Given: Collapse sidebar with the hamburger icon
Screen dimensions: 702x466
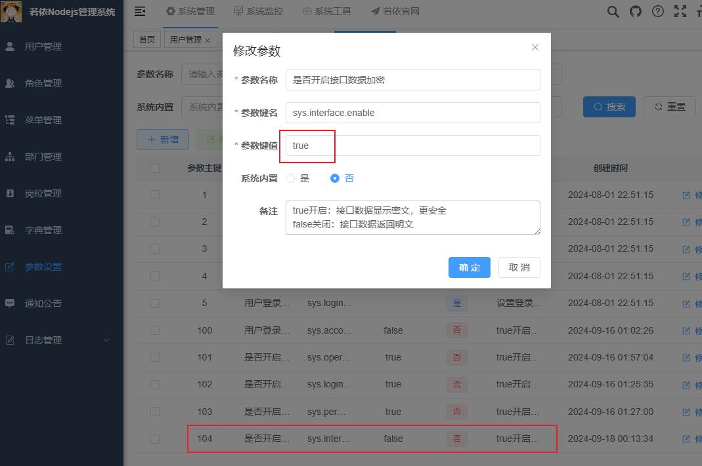Looking at the screenshot, I should (x=140, y=11).
